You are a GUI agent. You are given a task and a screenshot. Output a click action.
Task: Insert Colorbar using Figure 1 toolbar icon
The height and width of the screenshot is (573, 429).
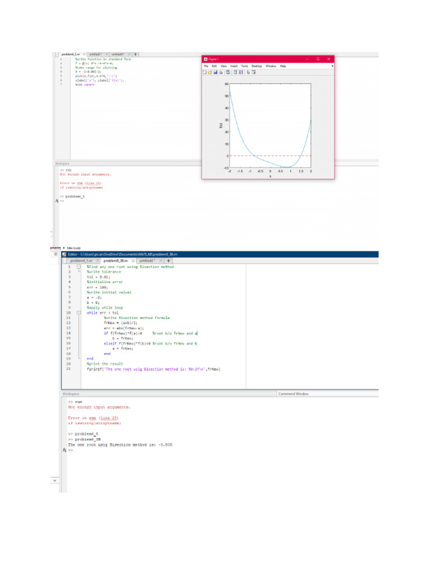[235, 72]
